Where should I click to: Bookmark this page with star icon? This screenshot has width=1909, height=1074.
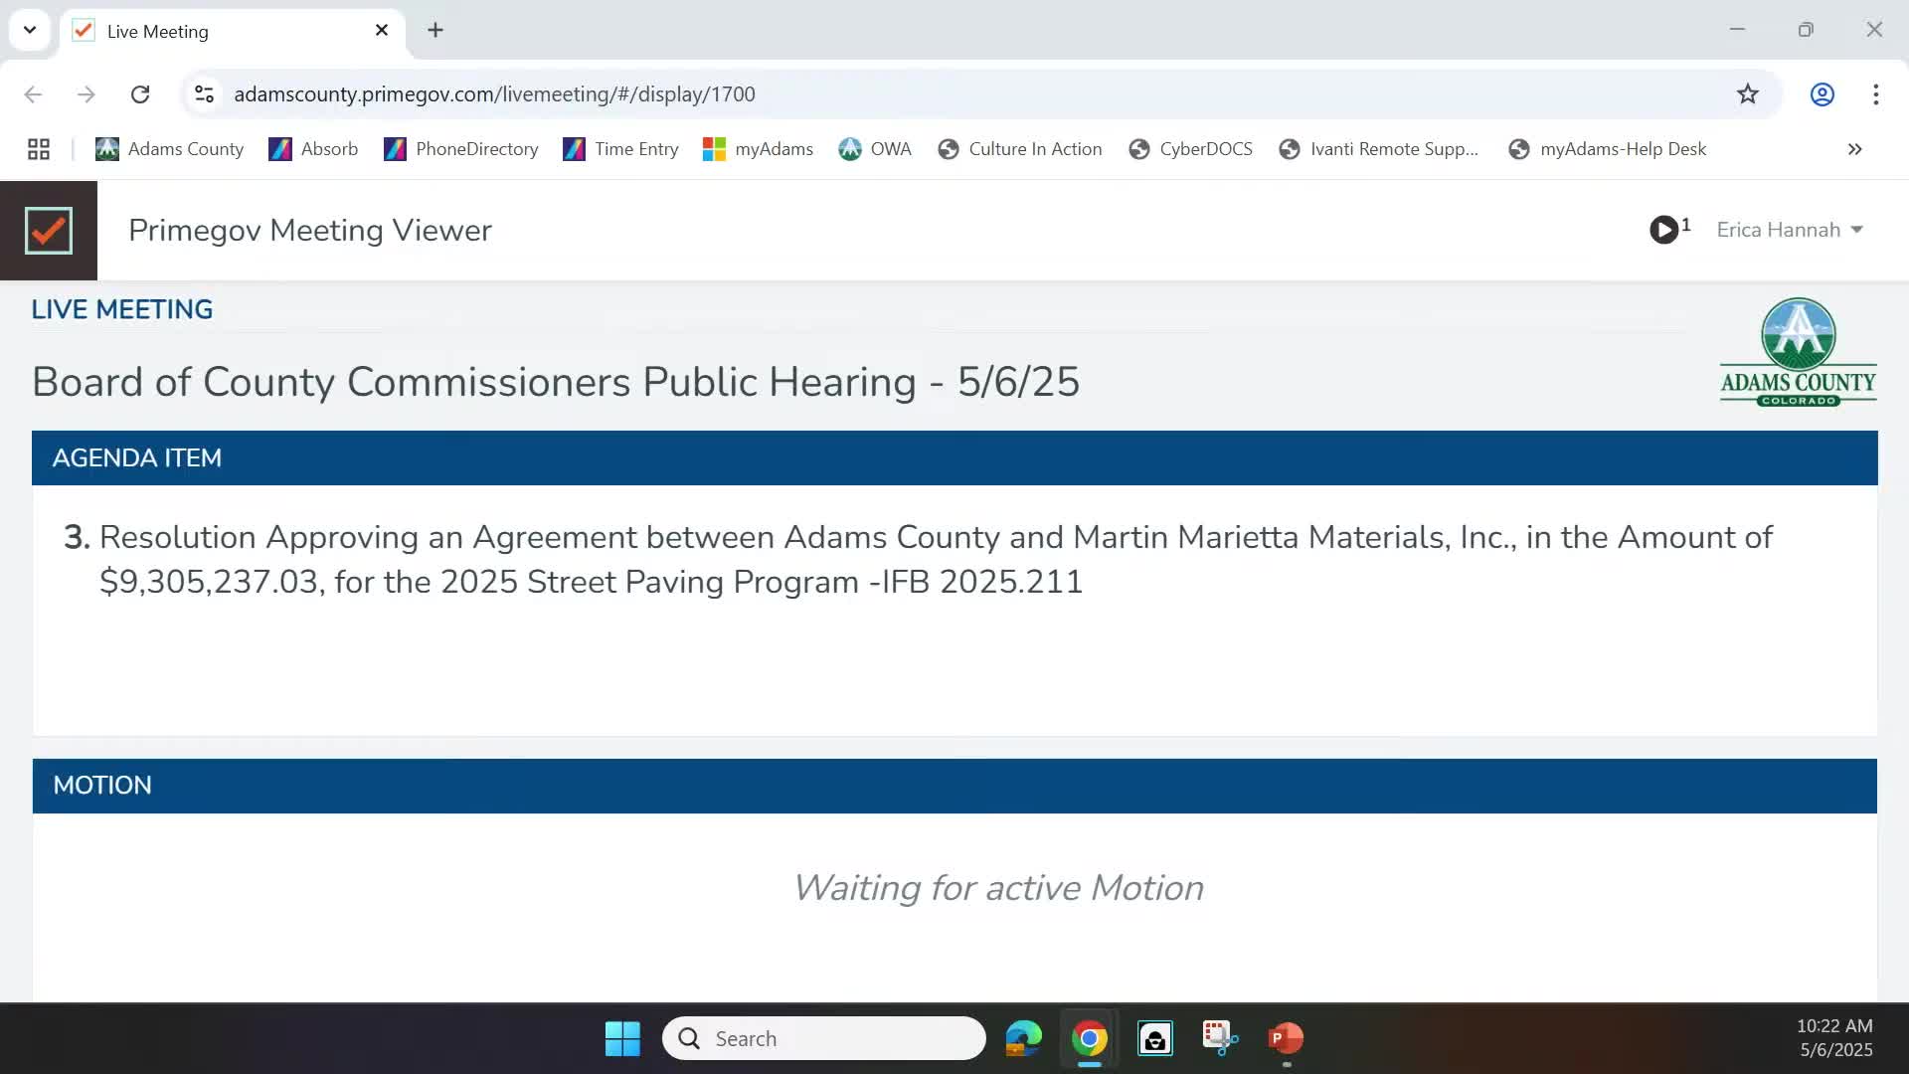tap(1747, 94)
